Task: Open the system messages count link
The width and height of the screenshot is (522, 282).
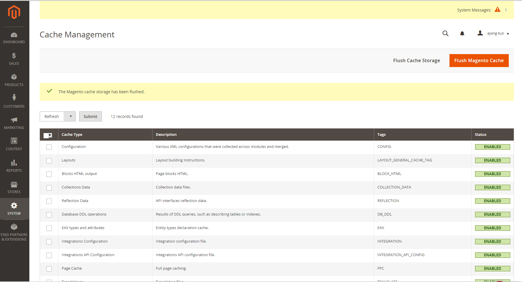Action: [506, 10]
